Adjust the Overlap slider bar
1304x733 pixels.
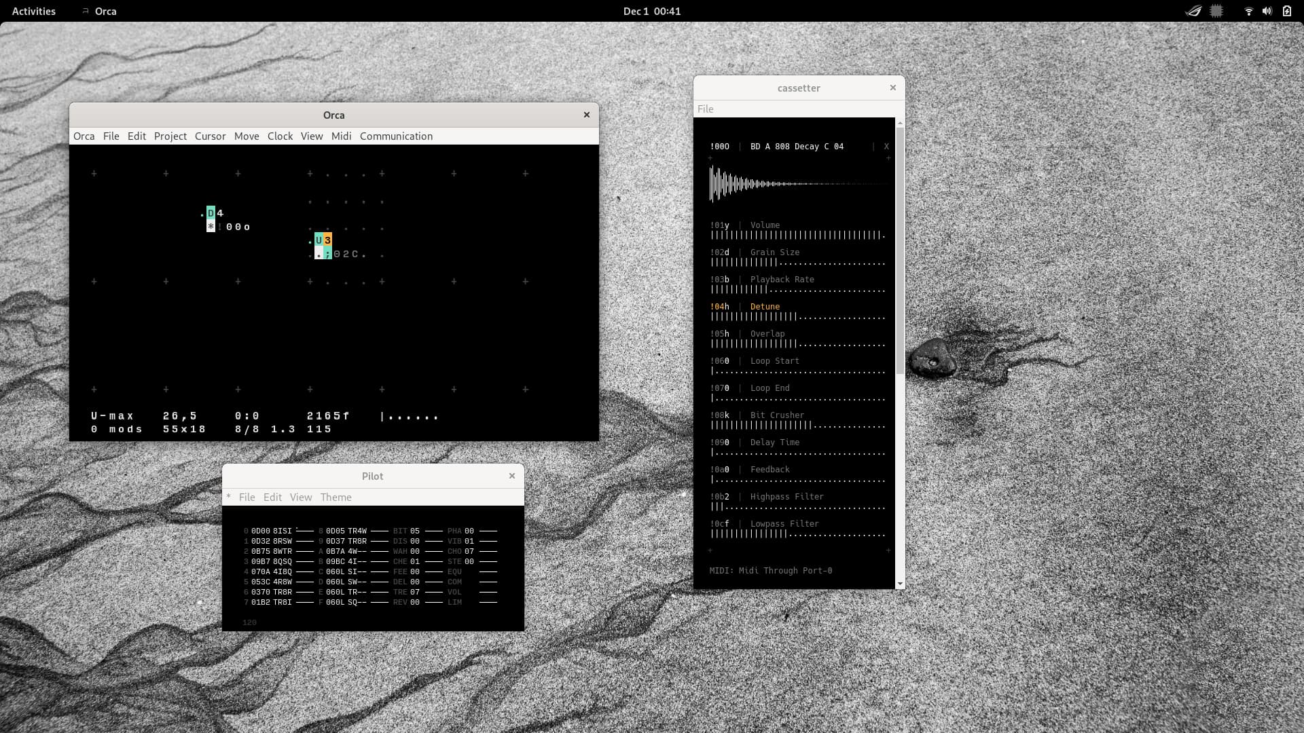[x=798, y=344]
